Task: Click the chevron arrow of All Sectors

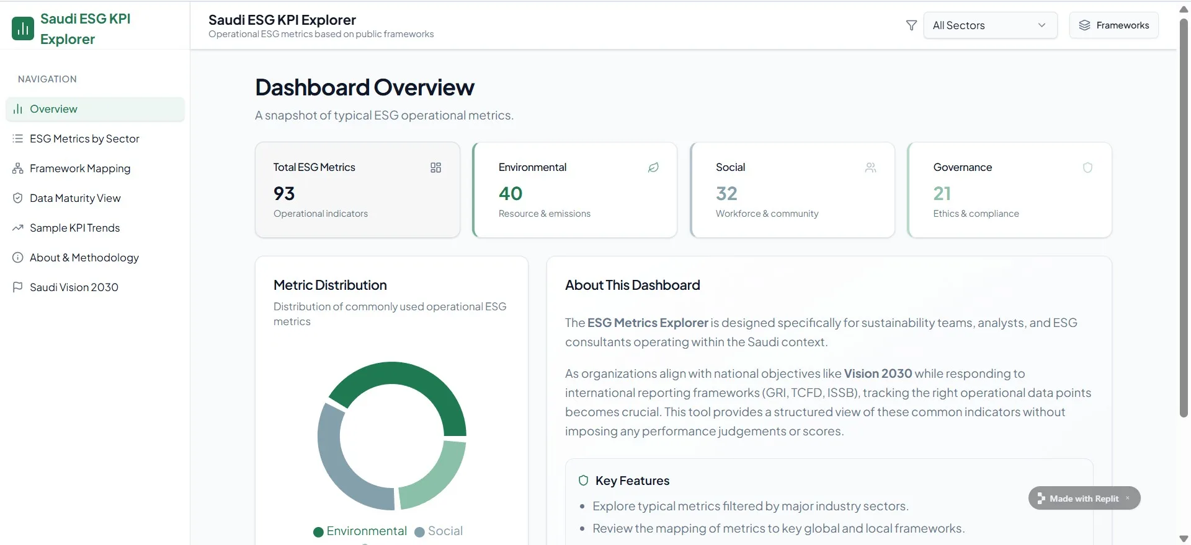Action: [x=1042, y=25]
